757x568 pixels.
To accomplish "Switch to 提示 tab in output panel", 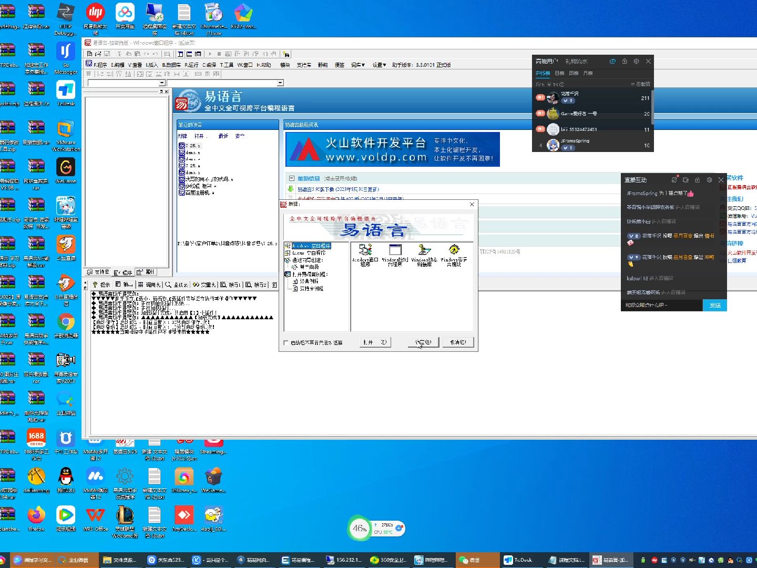I will [x=101, y=285].
